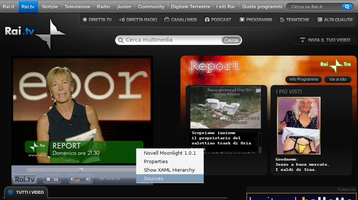Switch to Alta Qualita' mode
The width and height of the screenshot is (358, 200).
(x=335, y=20)
